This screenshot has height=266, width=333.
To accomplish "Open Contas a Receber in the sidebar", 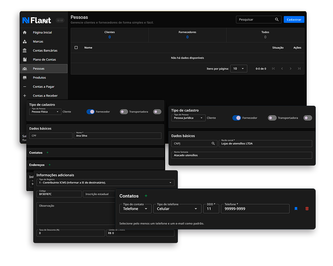I will coord(45,96).
